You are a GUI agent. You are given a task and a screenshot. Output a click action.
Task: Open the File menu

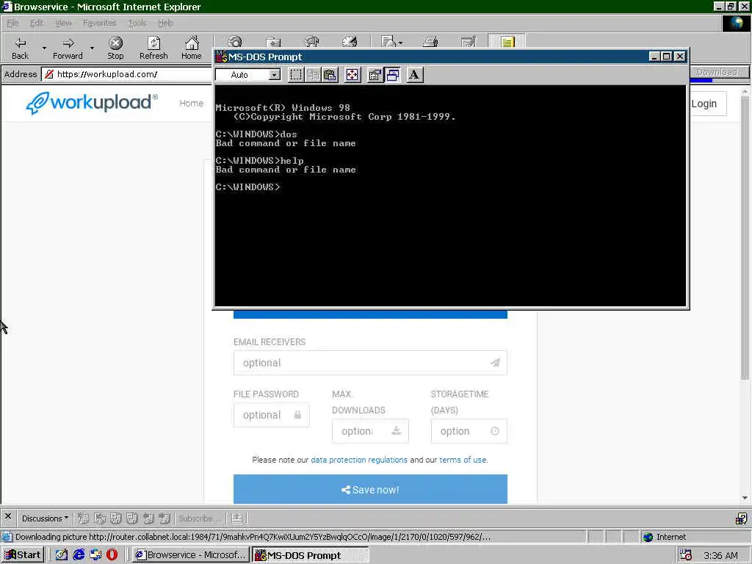tap(12, 23)
